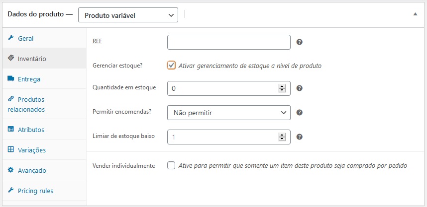Click help icon beside Quantidade em estoque
The image size is (427, 207).
[299, 88]
